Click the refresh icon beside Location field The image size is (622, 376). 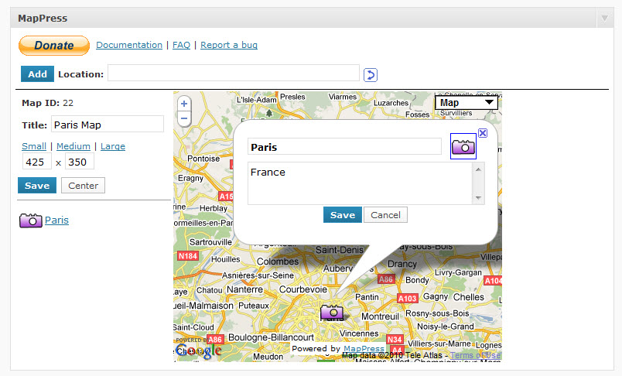point(370,74)
